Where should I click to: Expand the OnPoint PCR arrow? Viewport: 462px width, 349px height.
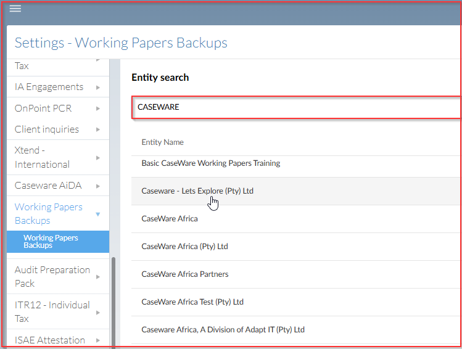(x=98, y=109)
